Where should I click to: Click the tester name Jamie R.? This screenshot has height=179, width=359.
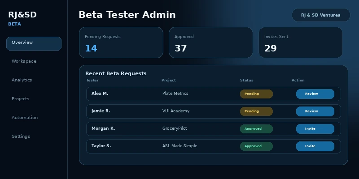tap(101, 111)
